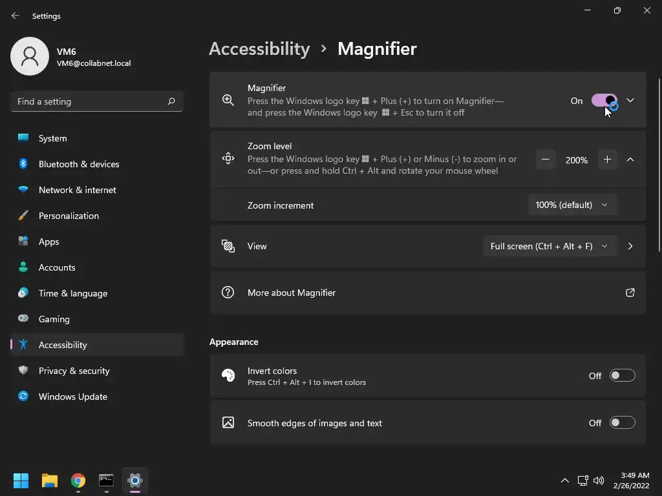Open the More about Magnifier external link

tap(630, 293)
